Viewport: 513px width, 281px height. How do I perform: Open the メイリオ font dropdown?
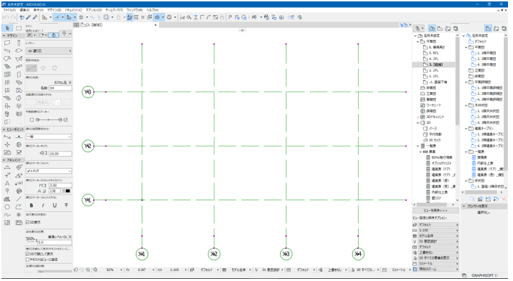[49, 171]
